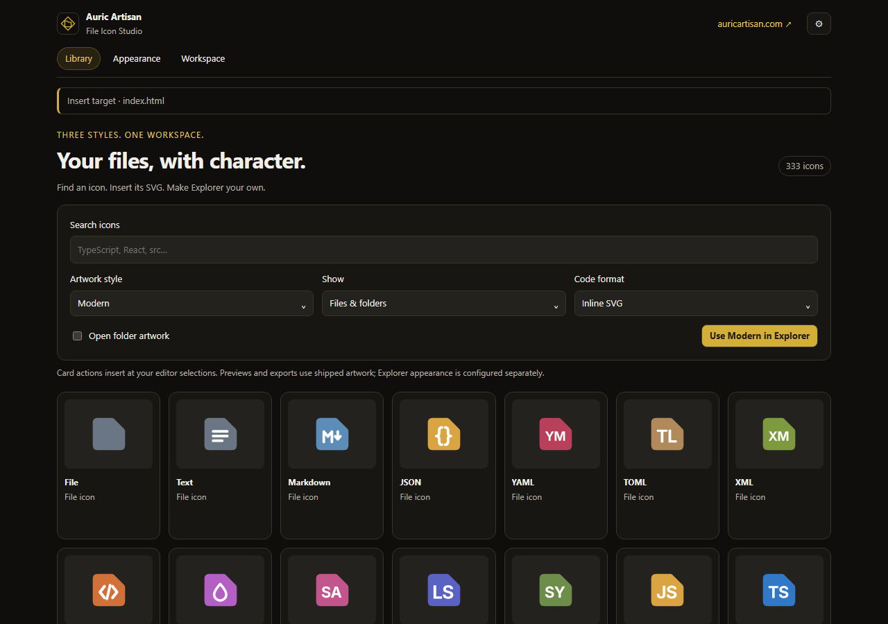Choose the JSON curly-braces icon
Viewport: 888px width, 624px height.
pos(444,434)
